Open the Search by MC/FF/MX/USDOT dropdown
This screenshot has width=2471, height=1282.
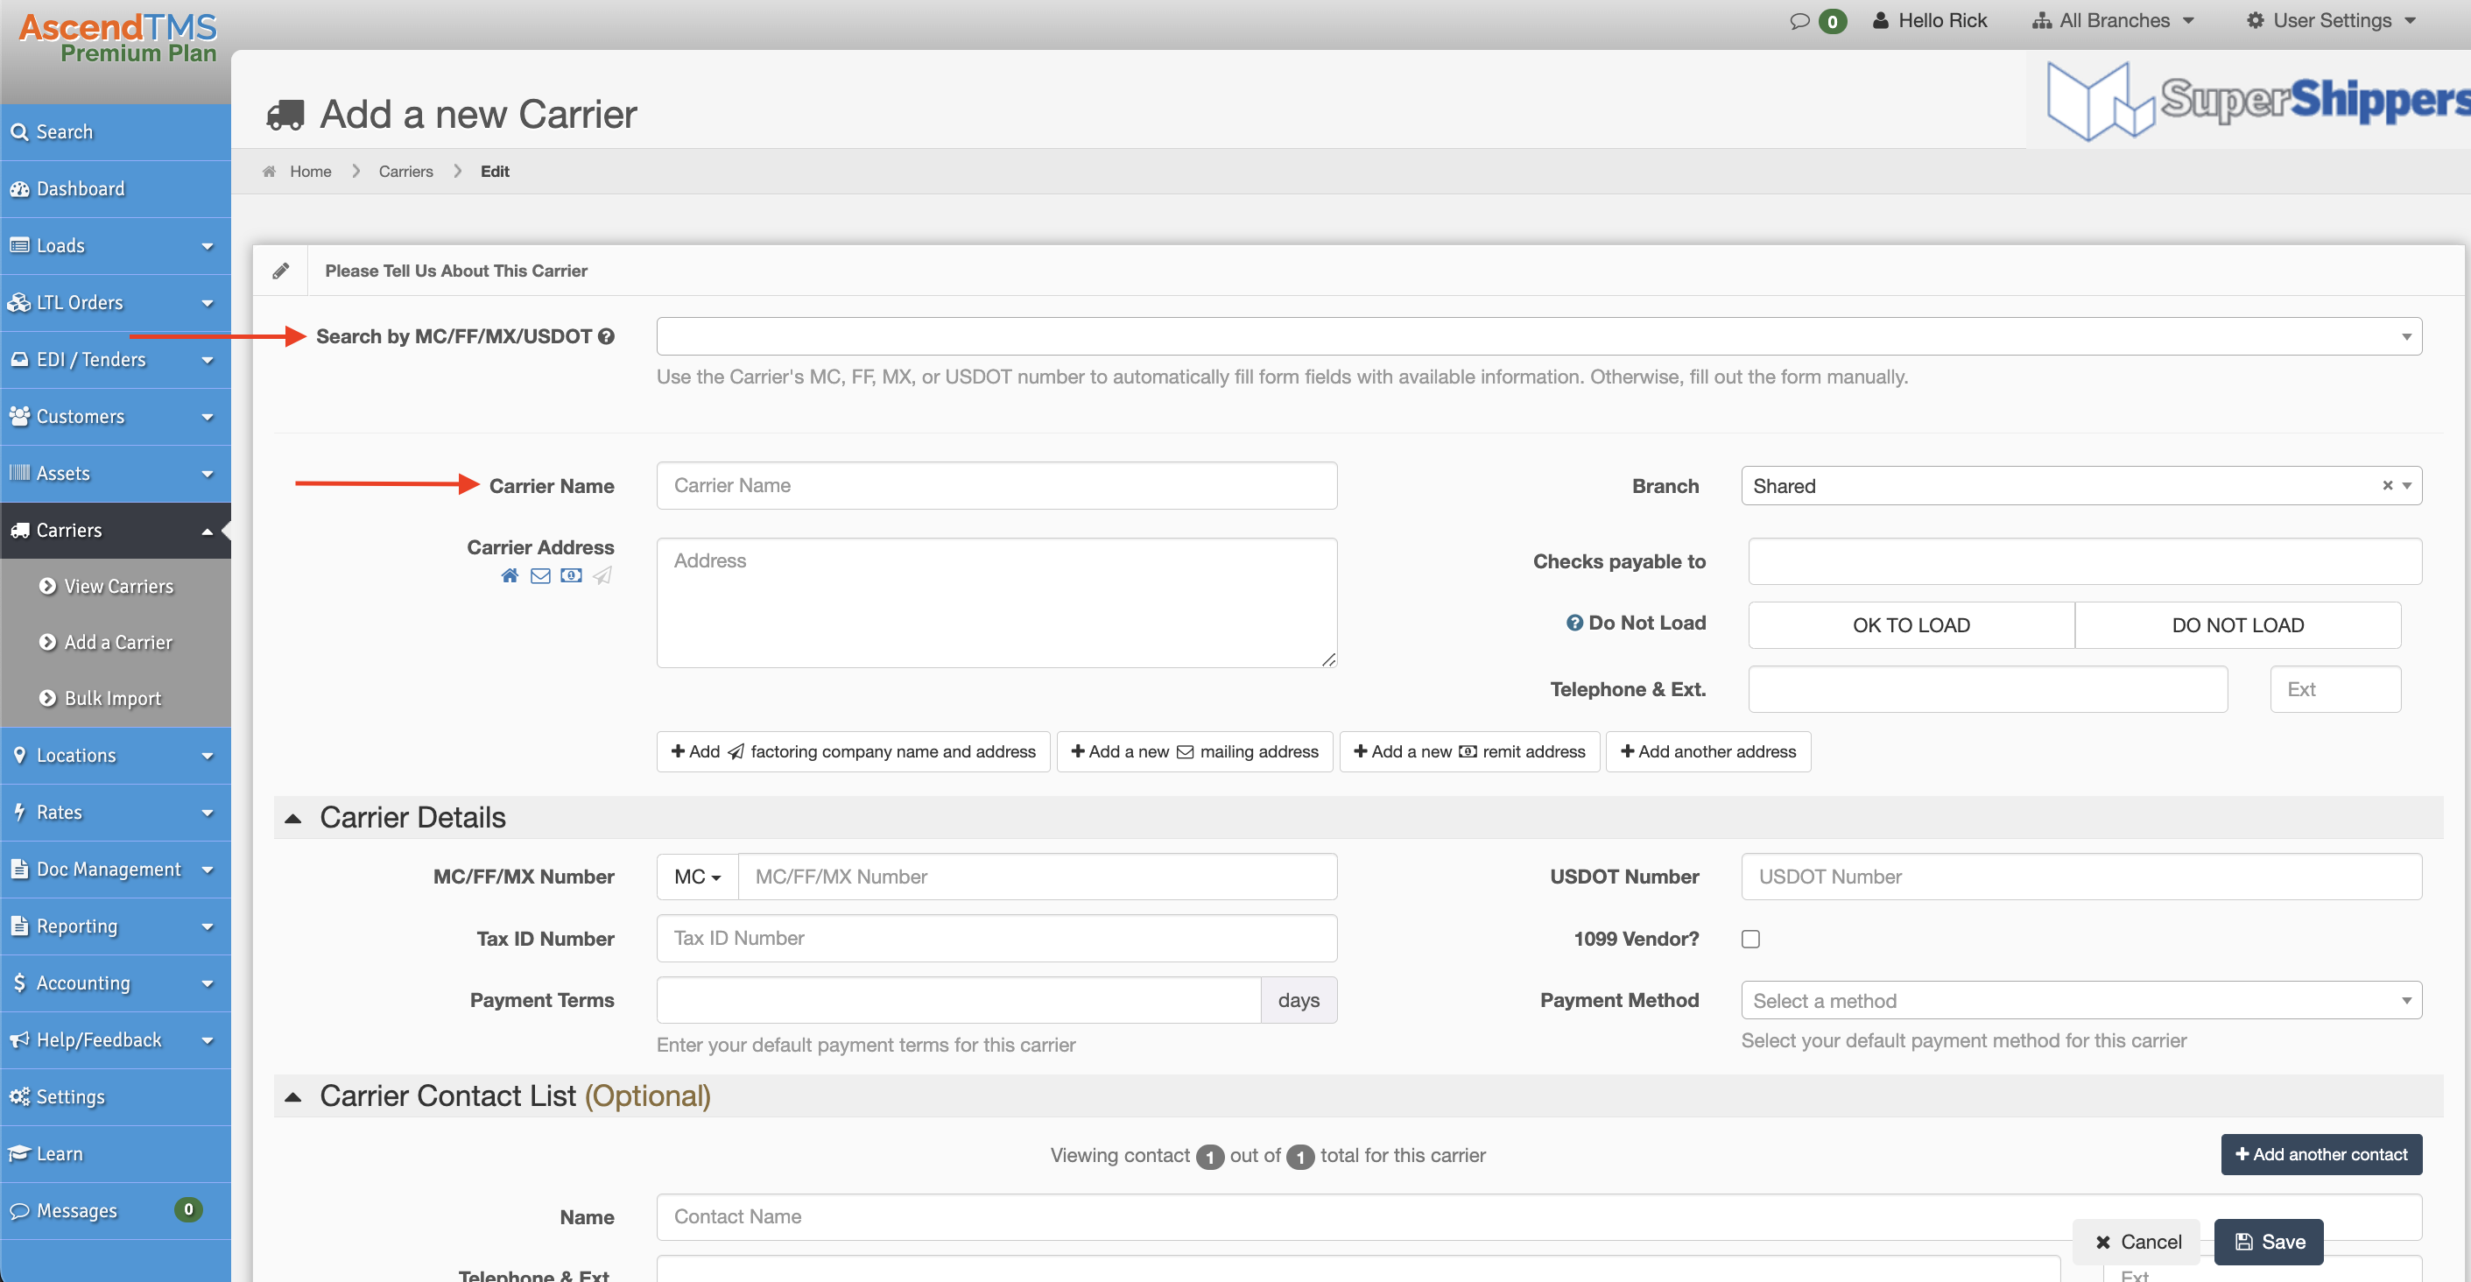pyautogui.click(x=1538, y=337)
